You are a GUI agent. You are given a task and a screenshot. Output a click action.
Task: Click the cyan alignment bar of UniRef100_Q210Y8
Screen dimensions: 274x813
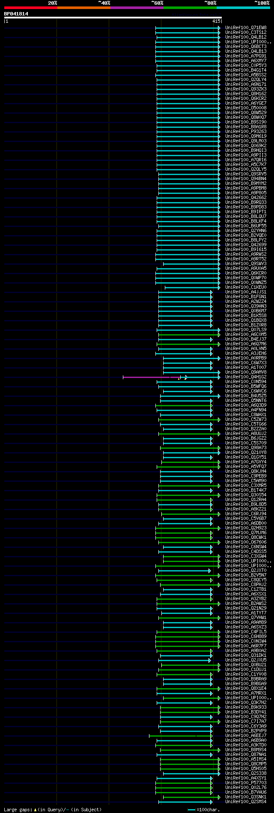point(191,453)
